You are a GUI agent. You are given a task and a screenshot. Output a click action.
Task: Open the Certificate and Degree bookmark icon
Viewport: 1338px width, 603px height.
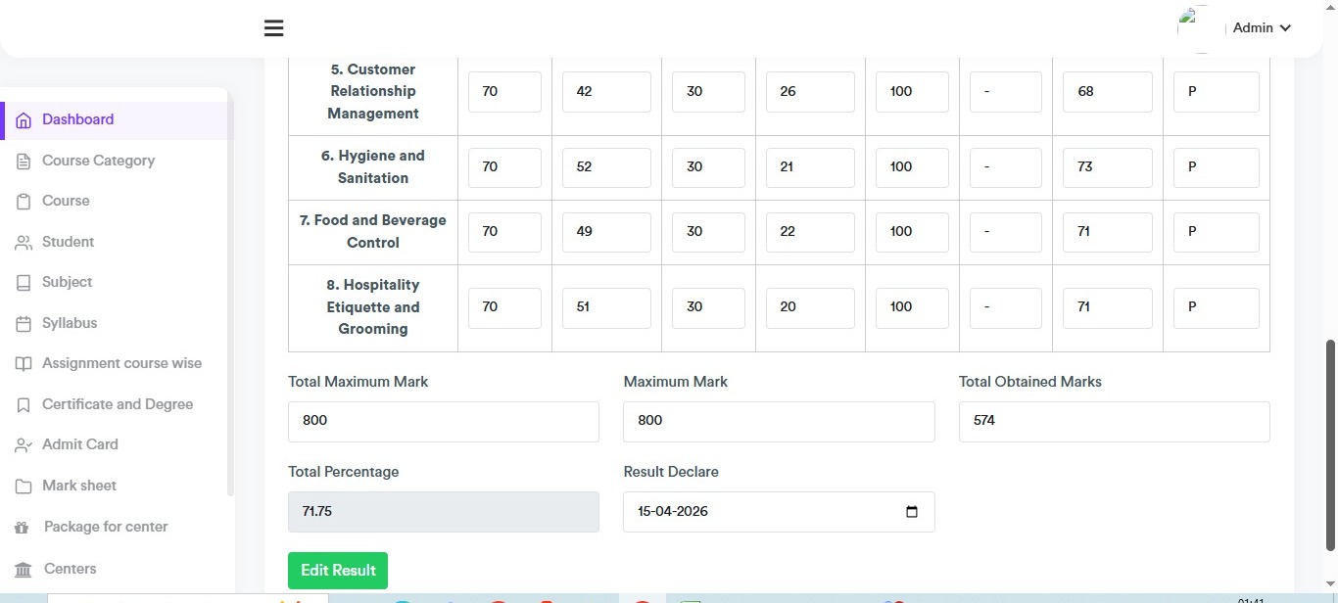point(24,404)
